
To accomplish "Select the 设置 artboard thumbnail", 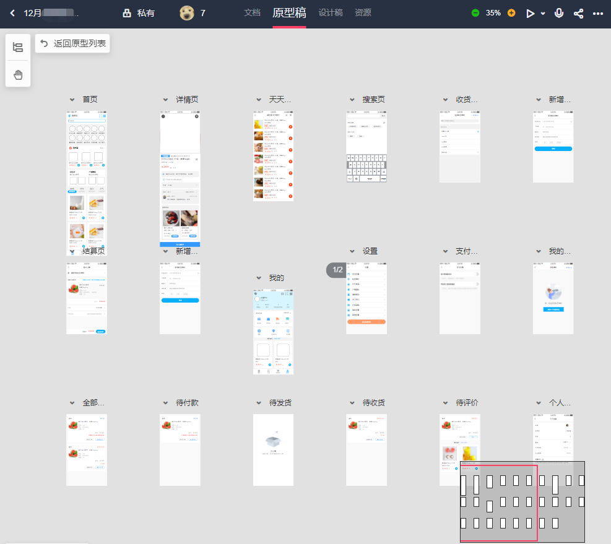I will click(x=366, y=298).
